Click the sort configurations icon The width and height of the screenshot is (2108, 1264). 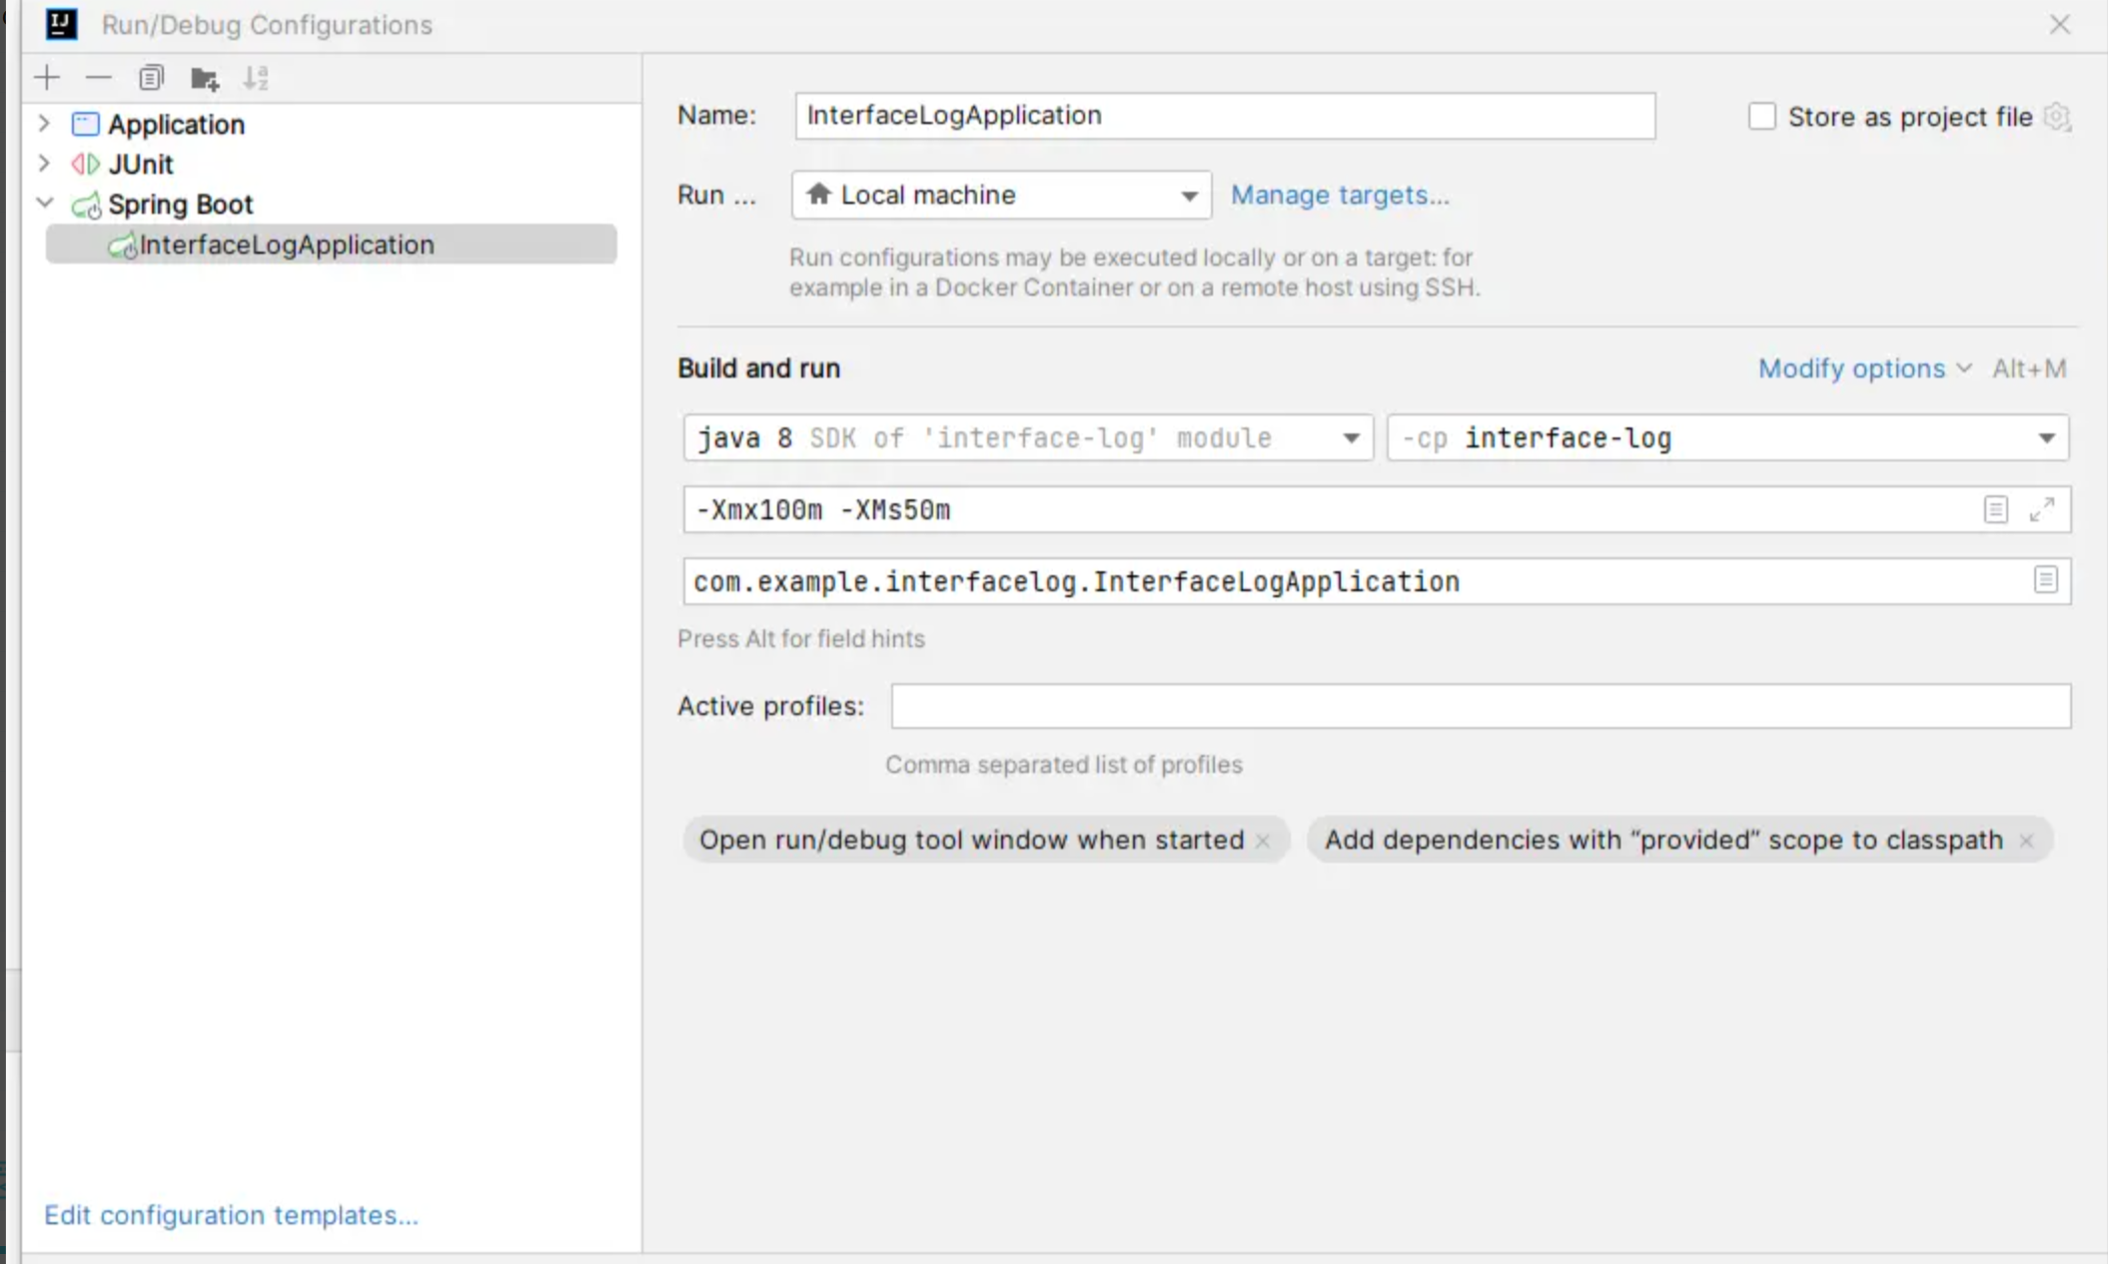256,77
